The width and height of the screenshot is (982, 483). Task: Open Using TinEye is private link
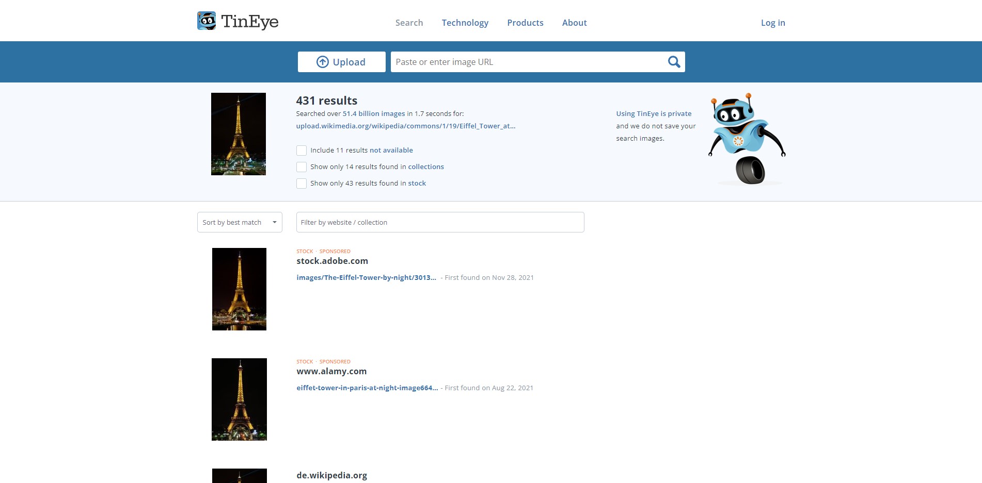point(654,113)
